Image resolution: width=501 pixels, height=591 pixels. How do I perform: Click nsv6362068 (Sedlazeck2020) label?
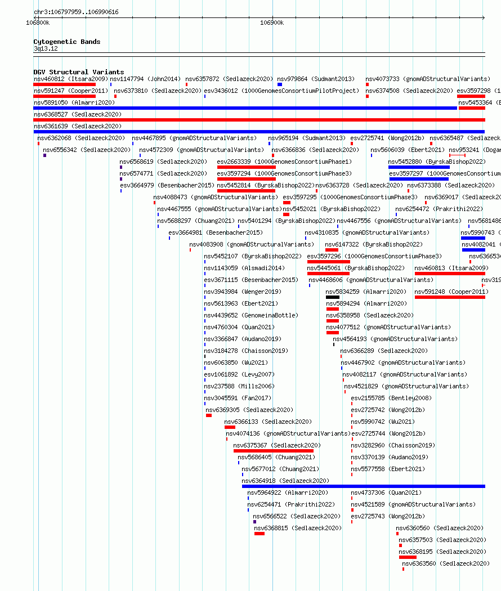coord(81,138)
